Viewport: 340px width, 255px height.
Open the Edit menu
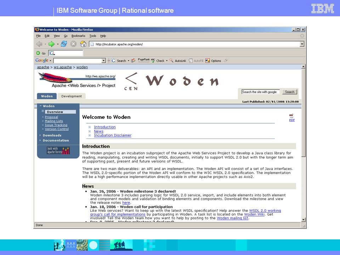tap(47, 36)
